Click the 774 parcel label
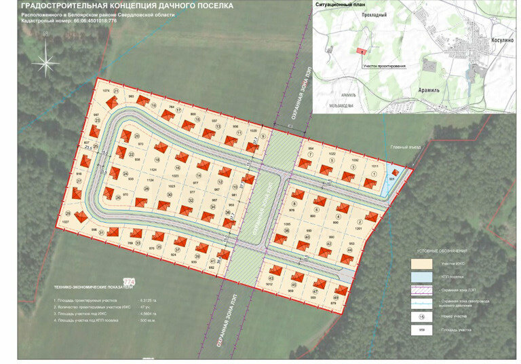Image resolution: width=521 pixels, height=364 pixels. (128, 280)
